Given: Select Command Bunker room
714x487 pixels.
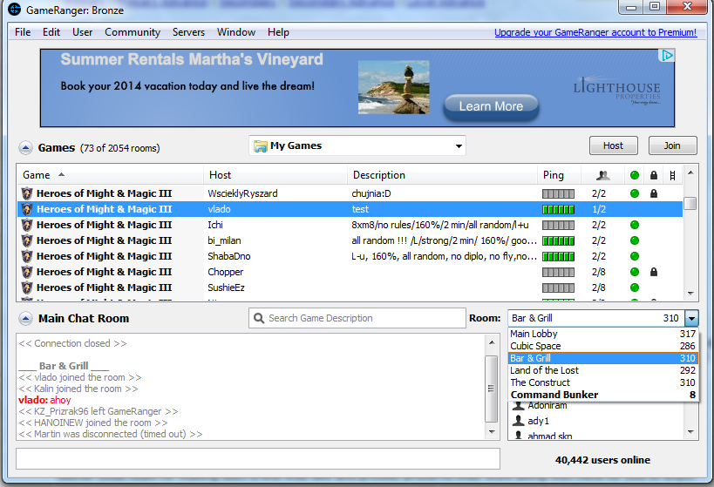Looking at the screenshot, I should point(603,395).
